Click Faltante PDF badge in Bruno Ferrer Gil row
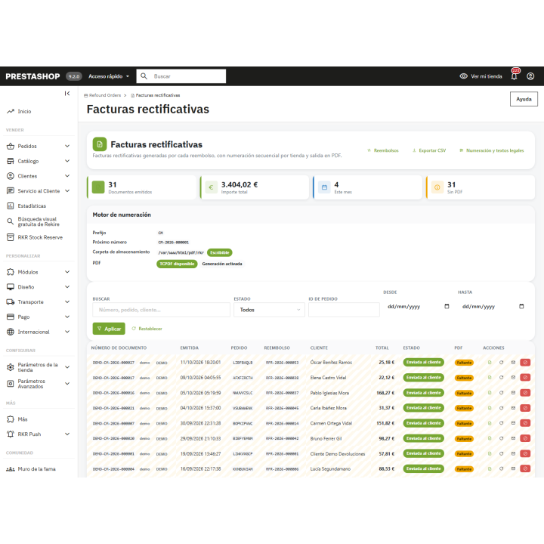The width and height of the screenshot is (544, 544). coord(464,439)
